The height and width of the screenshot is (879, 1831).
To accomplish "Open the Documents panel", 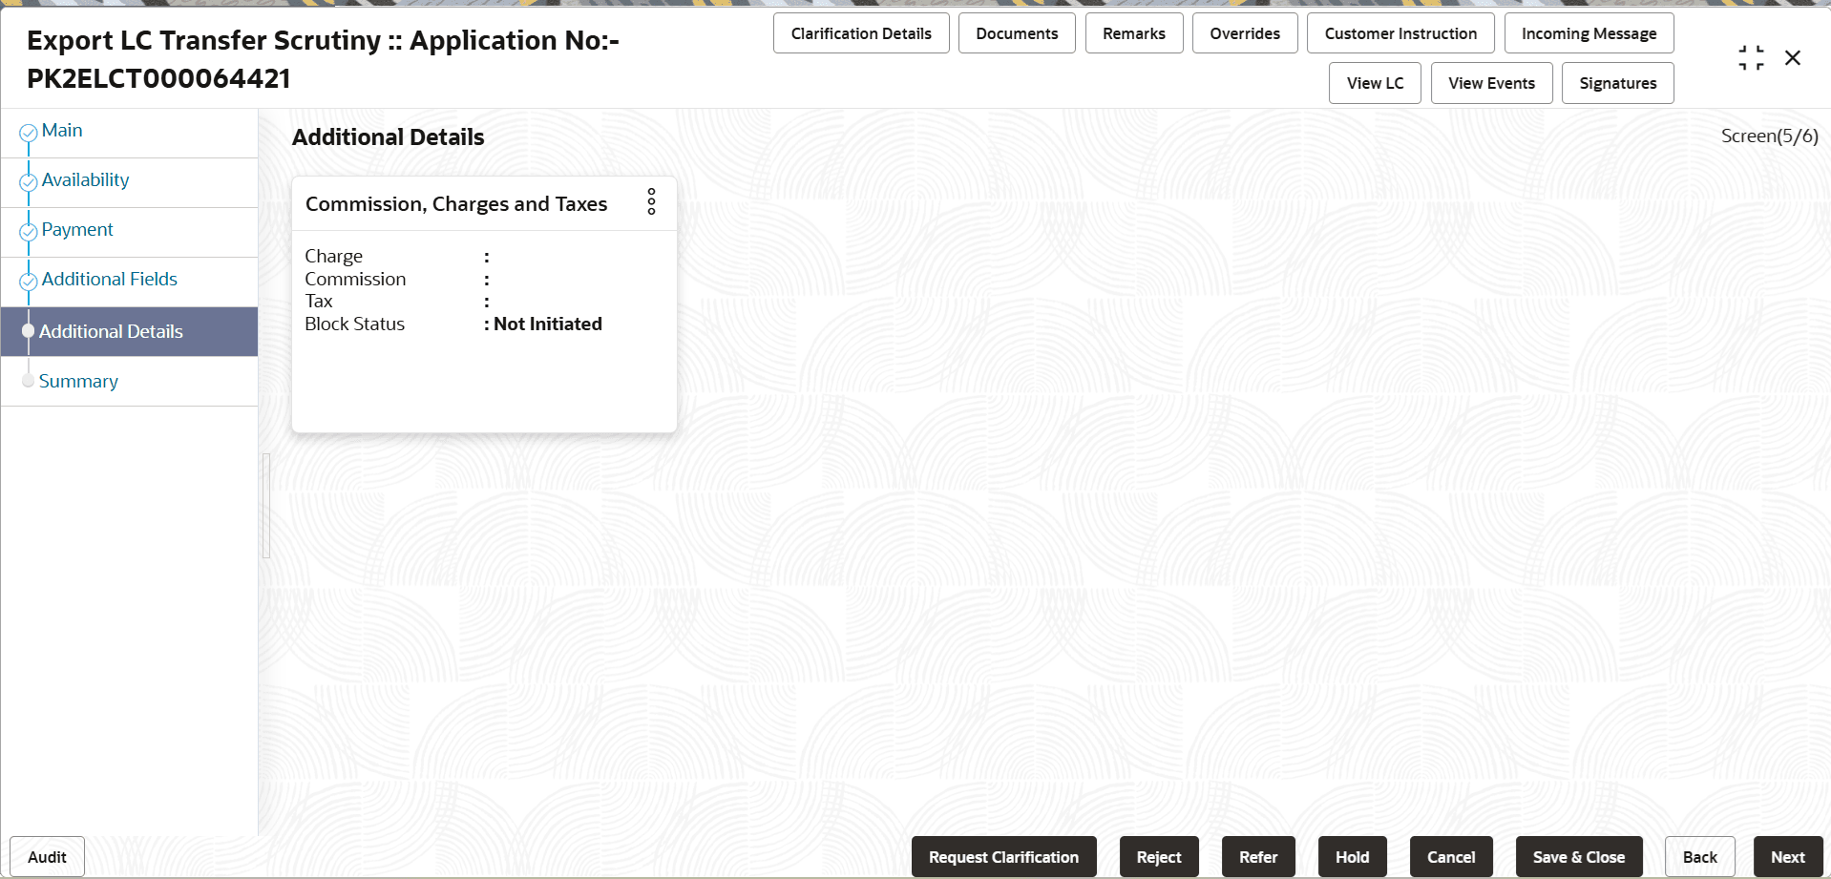I will coord(1016,32).
